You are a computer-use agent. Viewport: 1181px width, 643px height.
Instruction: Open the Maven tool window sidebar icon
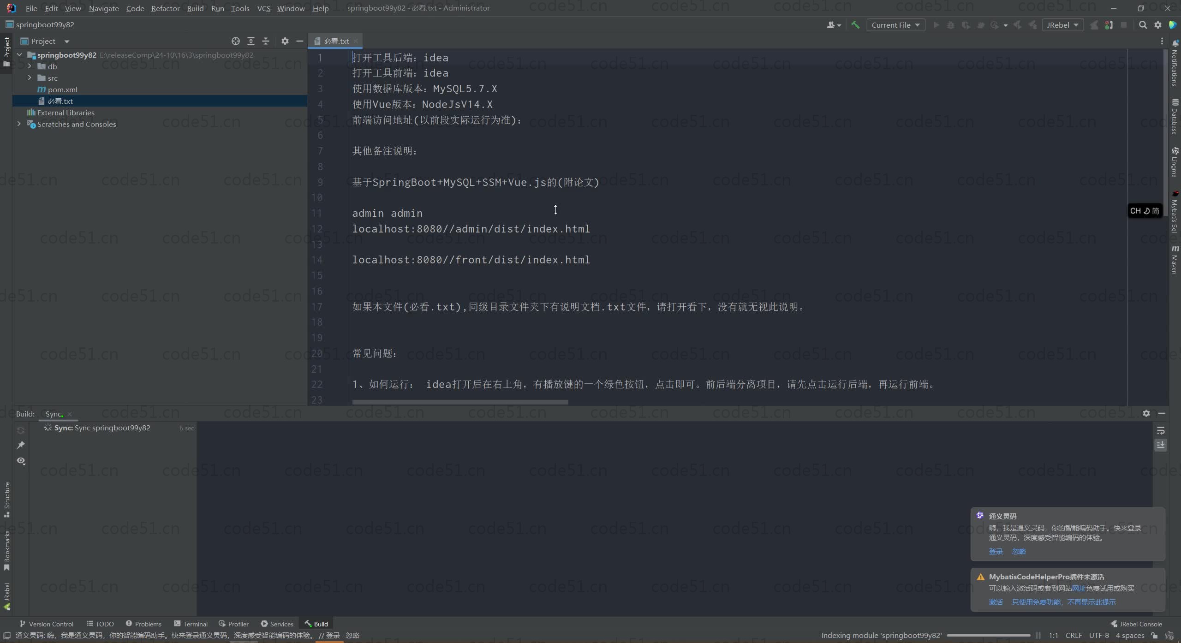click(x=1175, y=261)
